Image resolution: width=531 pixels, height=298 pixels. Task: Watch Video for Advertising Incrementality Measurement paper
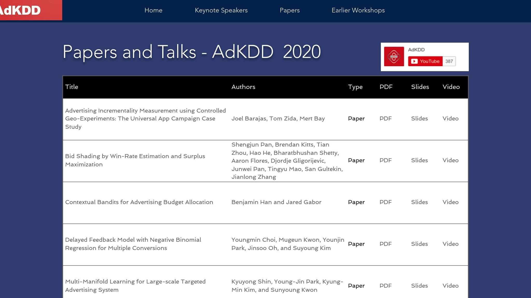click(x=451, y=118)
